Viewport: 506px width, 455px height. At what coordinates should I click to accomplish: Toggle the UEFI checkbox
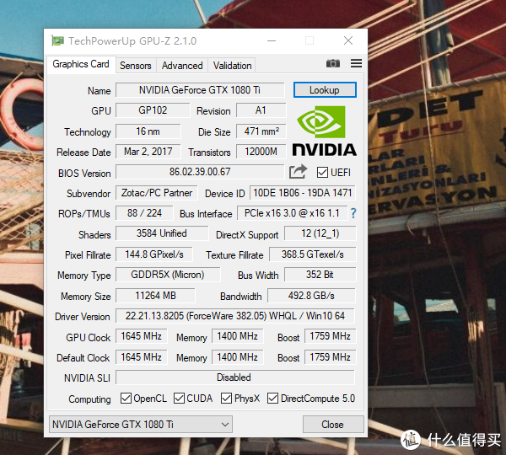322,172
